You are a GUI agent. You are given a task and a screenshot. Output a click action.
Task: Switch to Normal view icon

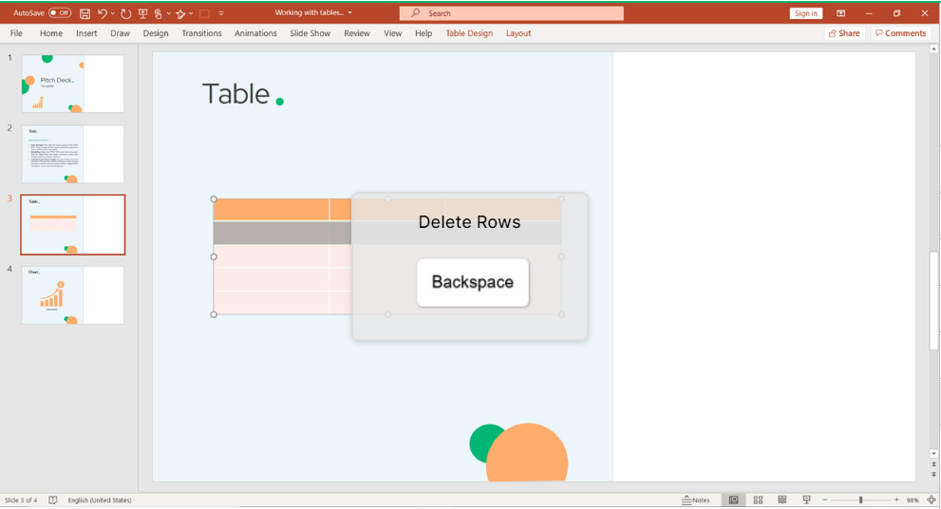pos(733,500)
